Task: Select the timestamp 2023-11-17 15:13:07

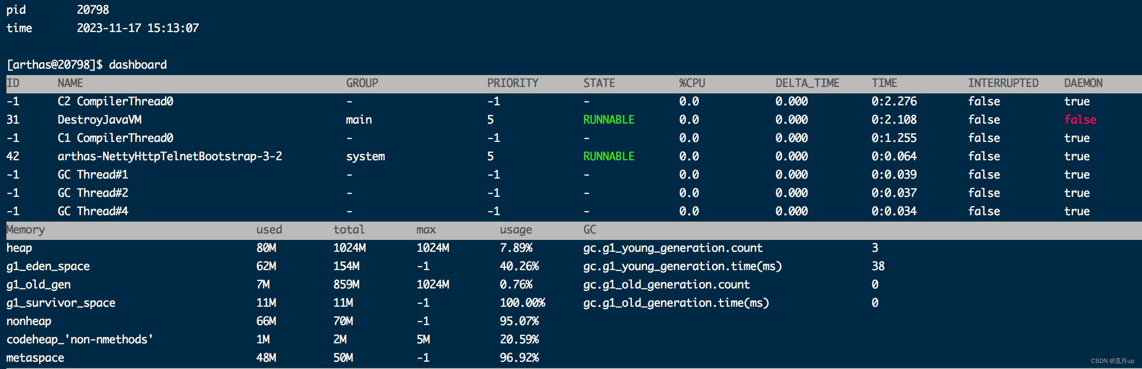Action: point(138,28)
